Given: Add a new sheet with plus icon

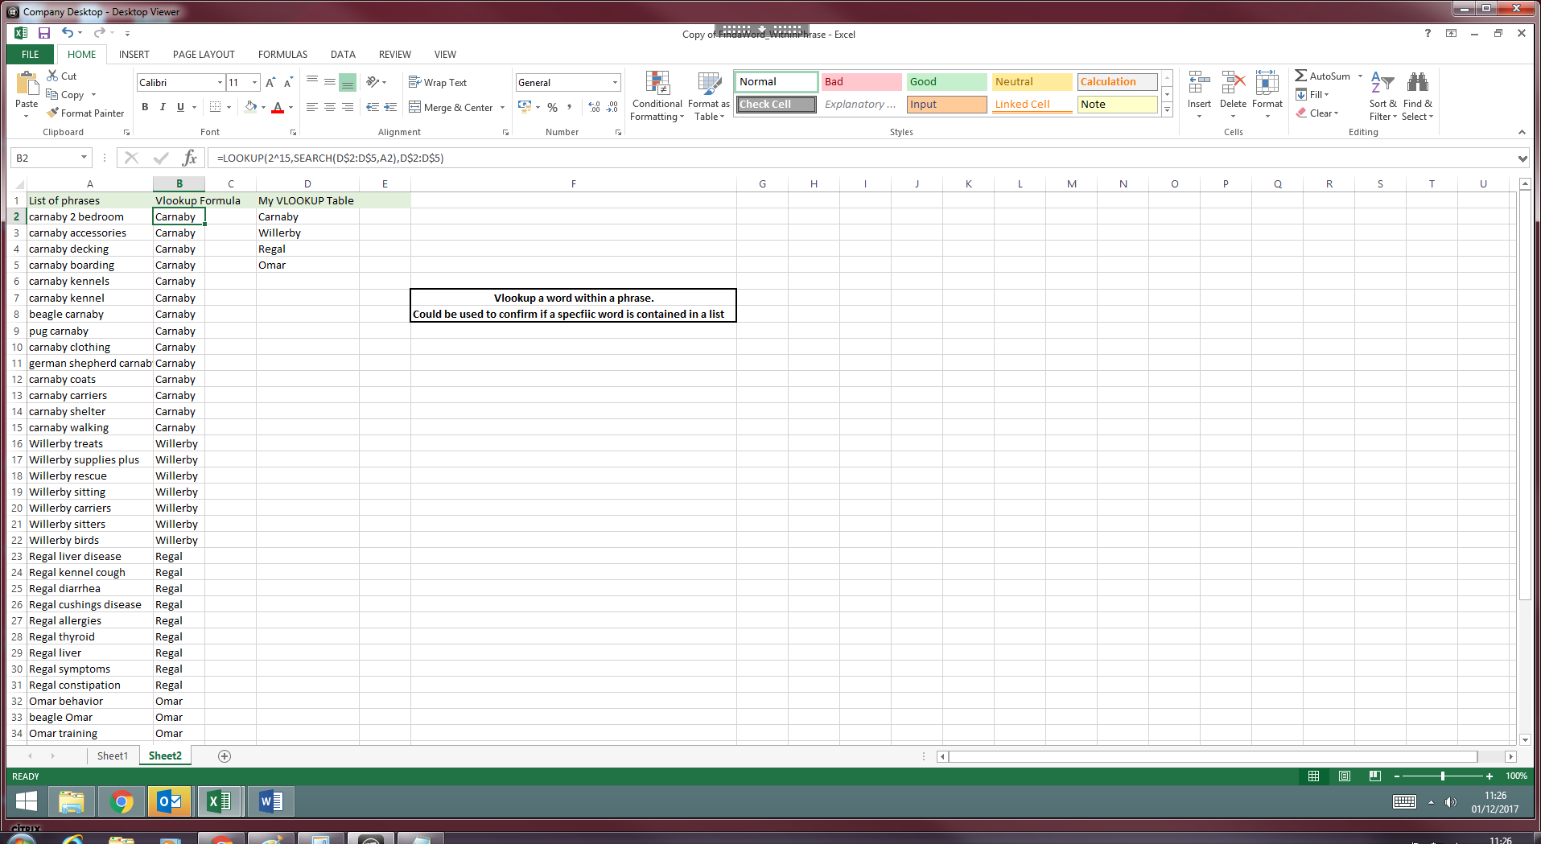Looking at the screenshot, I should point(225,756).
